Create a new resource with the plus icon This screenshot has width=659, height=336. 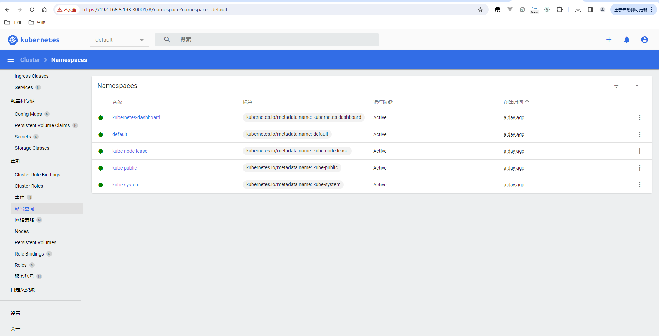coord(609,40)
